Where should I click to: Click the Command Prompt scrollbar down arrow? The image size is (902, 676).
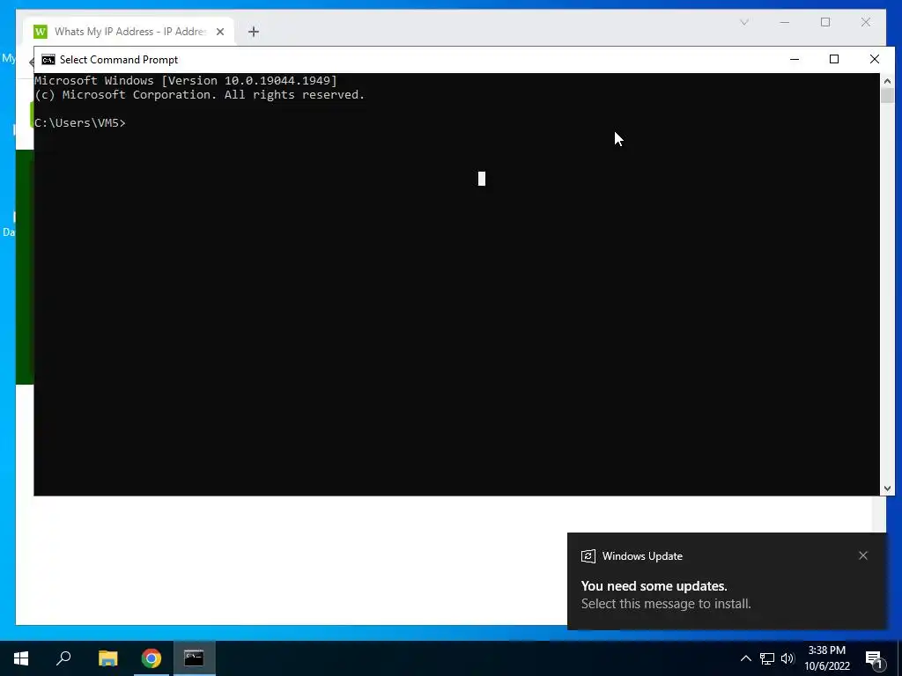[x=887, y=489]
